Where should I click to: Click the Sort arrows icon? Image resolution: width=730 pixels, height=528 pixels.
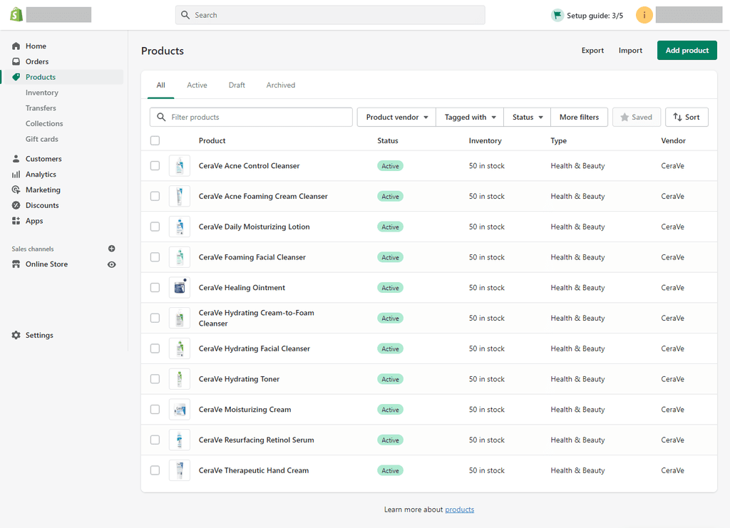tap(677, 118)
